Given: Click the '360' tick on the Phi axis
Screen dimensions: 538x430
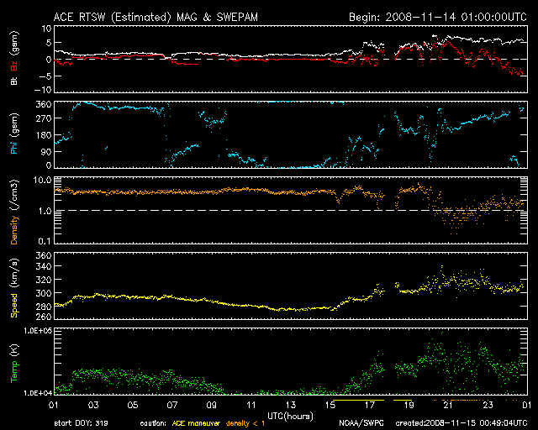Looking at the screenshot, I should 44,104.
